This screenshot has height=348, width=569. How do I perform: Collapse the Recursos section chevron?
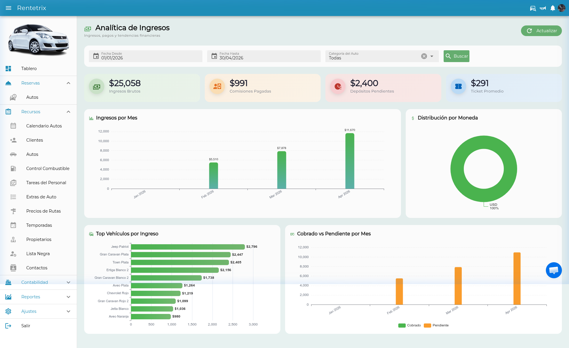68,112
